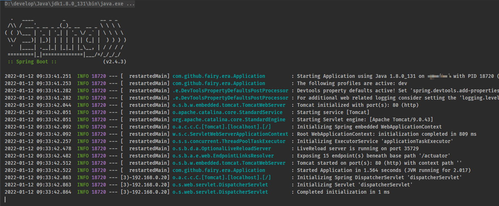Click timestamp '2022-01-12 09:33:41.251'
The image size is (499, 206).
(38, 76)
